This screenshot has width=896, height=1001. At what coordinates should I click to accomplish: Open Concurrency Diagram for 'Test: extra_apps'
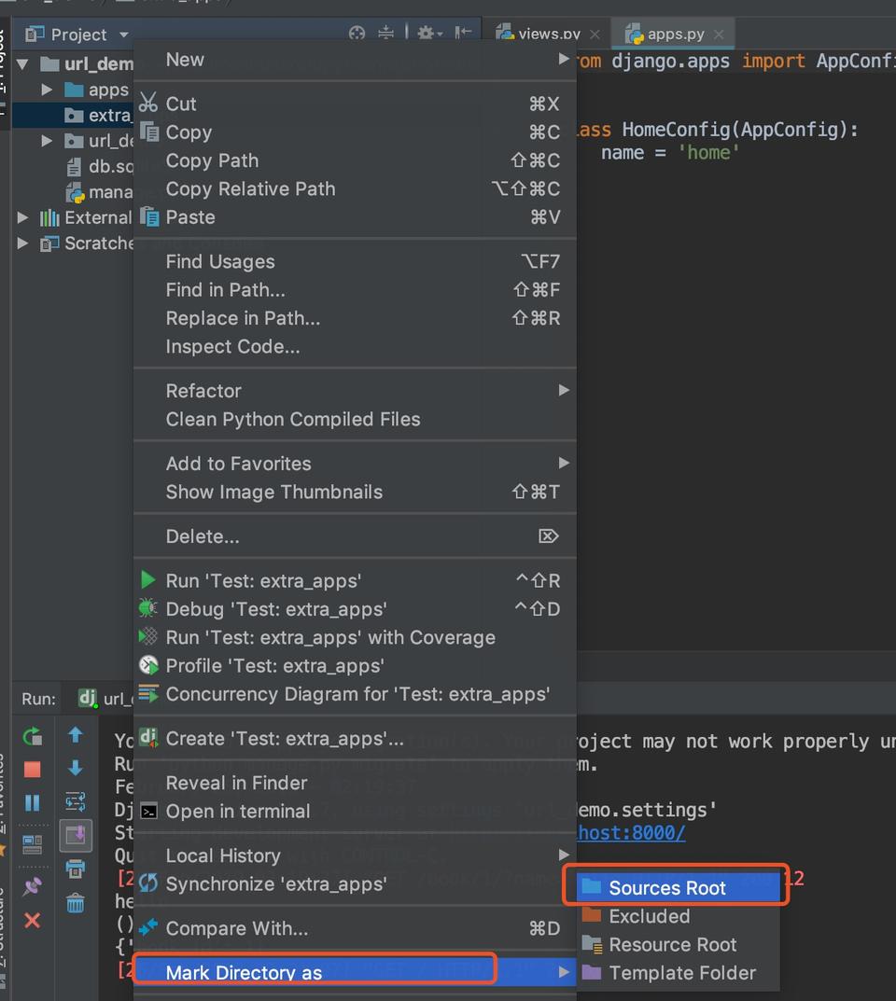coord(355,694)
